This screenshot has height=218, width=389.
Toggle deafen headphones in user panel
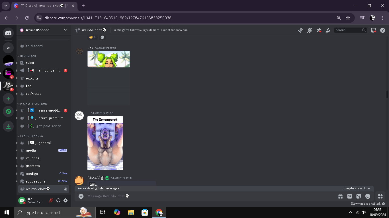click(x=58, y=200)
